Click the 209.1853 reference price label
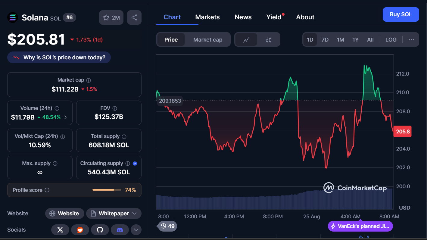Image resolution: width=427 pixels, height=240 pixels. click(170, 101)
